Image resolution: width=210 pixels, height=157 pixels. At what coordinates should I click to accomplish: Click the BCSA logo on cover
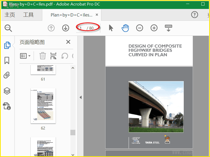pyautogui.click(x=167, y=139)
